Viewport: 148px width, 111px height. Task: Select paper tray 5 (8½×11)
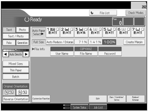tap(109, 32)
